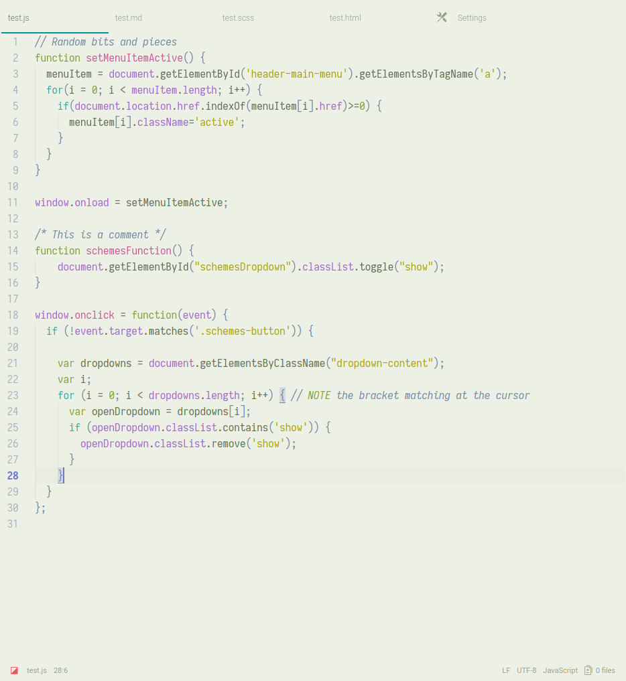The width and height of the screenshot is (626, 681).
Task: Click line number 1 in the gutter
Action: coord(15,42)
